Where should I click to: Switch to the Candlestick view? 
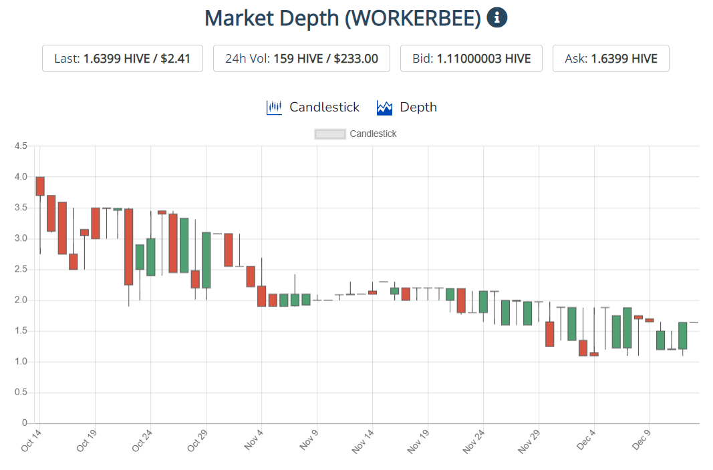tap(313, 107)
